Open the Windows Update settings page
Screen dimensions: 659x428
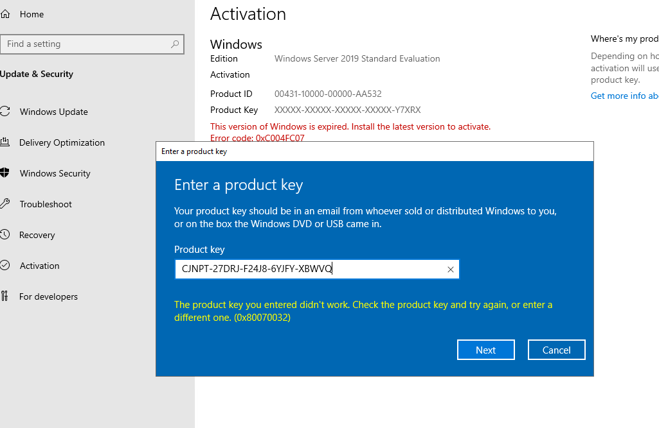click(x=53, y=112)
